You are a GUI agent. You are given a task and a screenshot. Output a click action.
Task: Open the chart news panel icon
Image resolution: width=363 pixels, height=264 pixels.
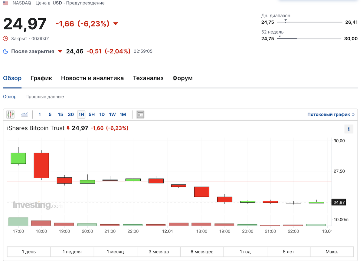[140, 114]
